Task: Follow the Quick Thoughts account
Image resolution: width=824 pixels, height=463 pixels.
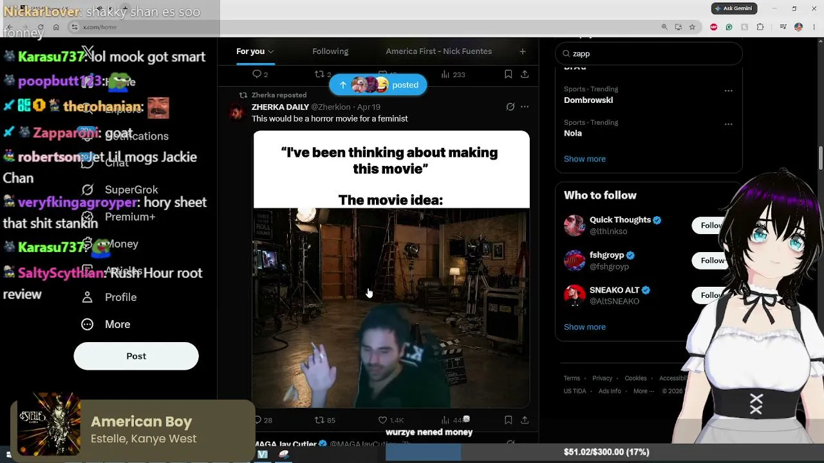Action: click(712, 225)
